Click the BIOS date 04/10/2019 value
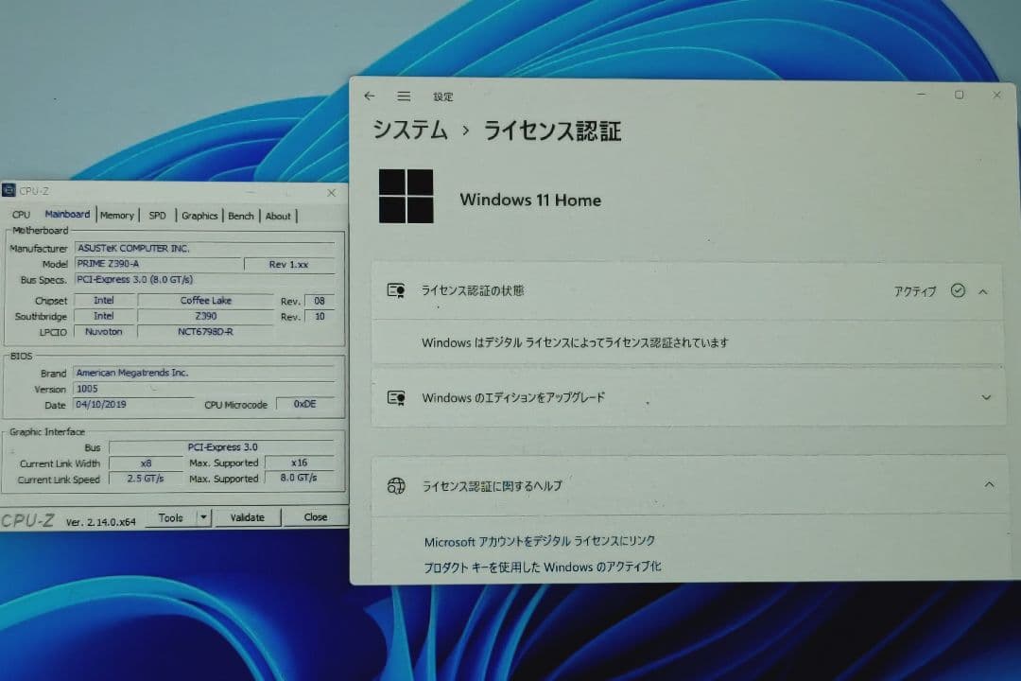This screenshot has width=1021, height=681. click(133, 405)
